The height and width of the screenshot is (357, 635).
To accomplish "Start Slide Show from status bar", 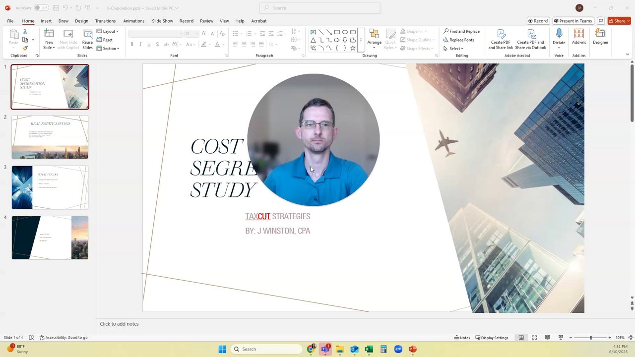I will pos(561,338).
